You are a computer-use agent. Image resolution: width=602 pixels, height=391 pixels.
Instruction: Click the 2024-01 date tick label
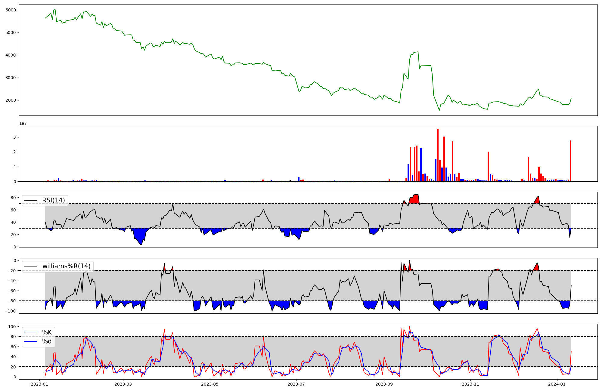point(557,384)
